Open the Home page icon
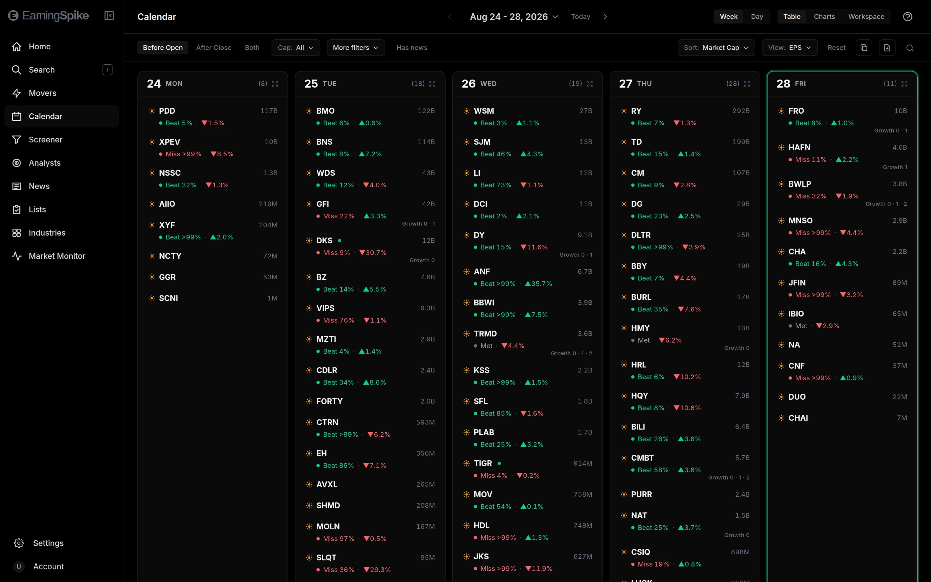This screenshot has width=931, height=582. click(17, 47)
